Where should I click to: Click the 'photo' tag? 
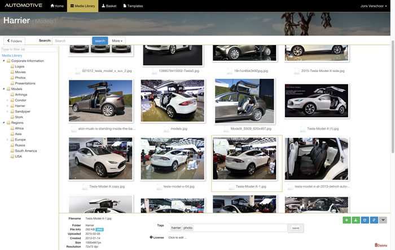point(188,227)
